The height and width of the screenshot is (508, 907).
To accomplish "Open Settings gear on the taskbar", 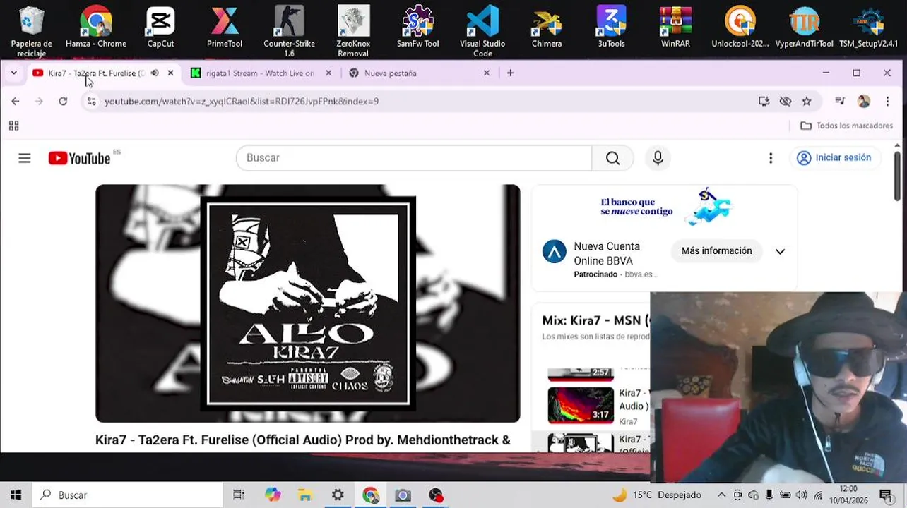I will [338, 495].
